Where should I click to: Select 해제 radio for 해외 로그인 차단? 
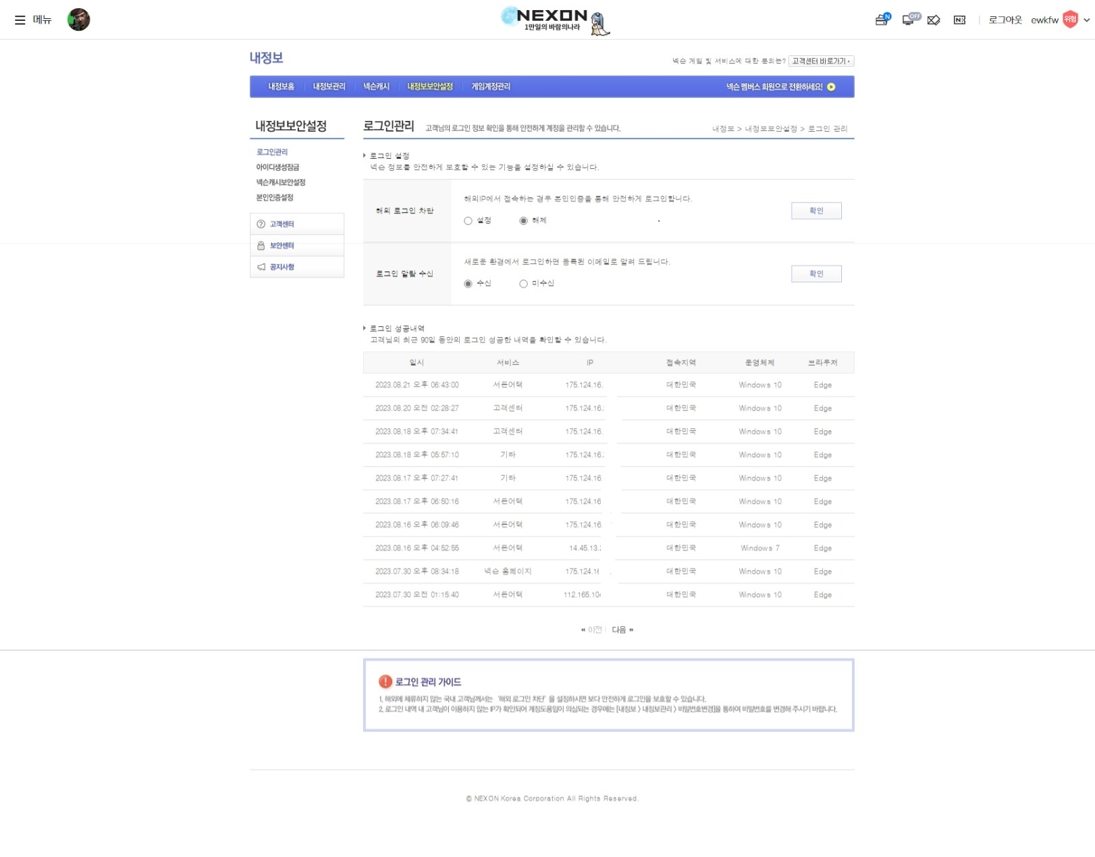[523, 221]
